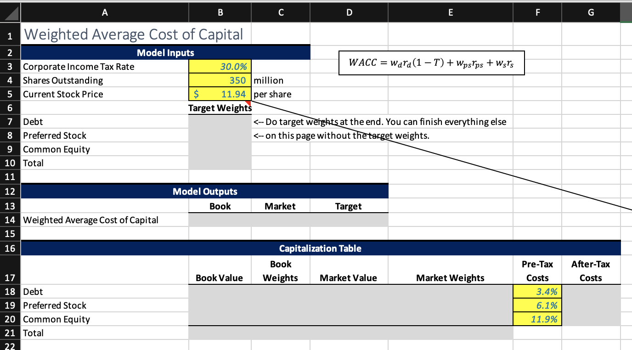
Task: Select the Target WACC output cell in row 14
Action: click(x=349, y=220)
